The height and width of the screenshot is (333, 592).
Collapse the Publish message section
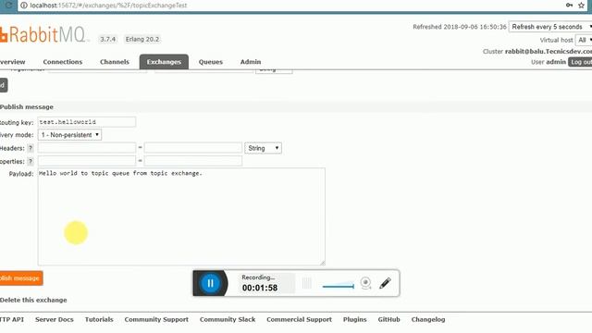coord(27,107)
